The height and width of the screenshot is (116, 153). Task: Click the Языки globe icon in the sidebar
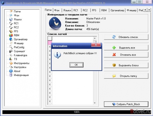11,19
